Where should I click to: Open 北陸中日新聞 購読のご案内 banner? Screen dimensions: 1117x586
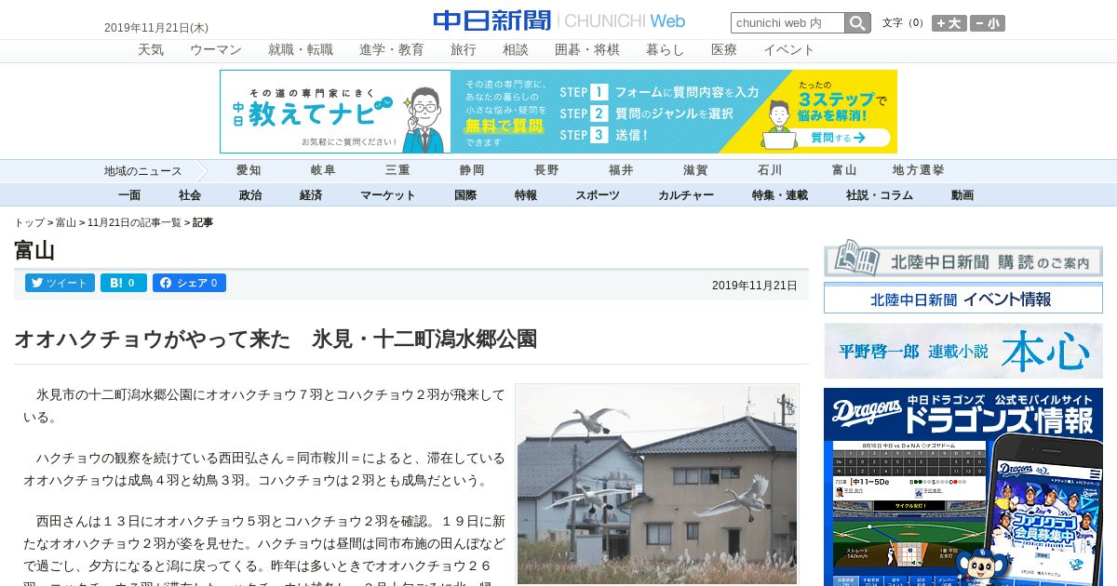click(963, 260)
